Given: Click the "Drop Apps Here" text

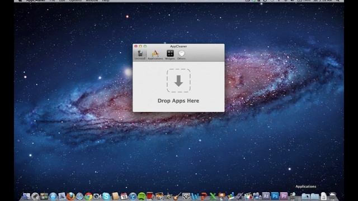Looking at the screenshot, I should (x=178, y=100).
